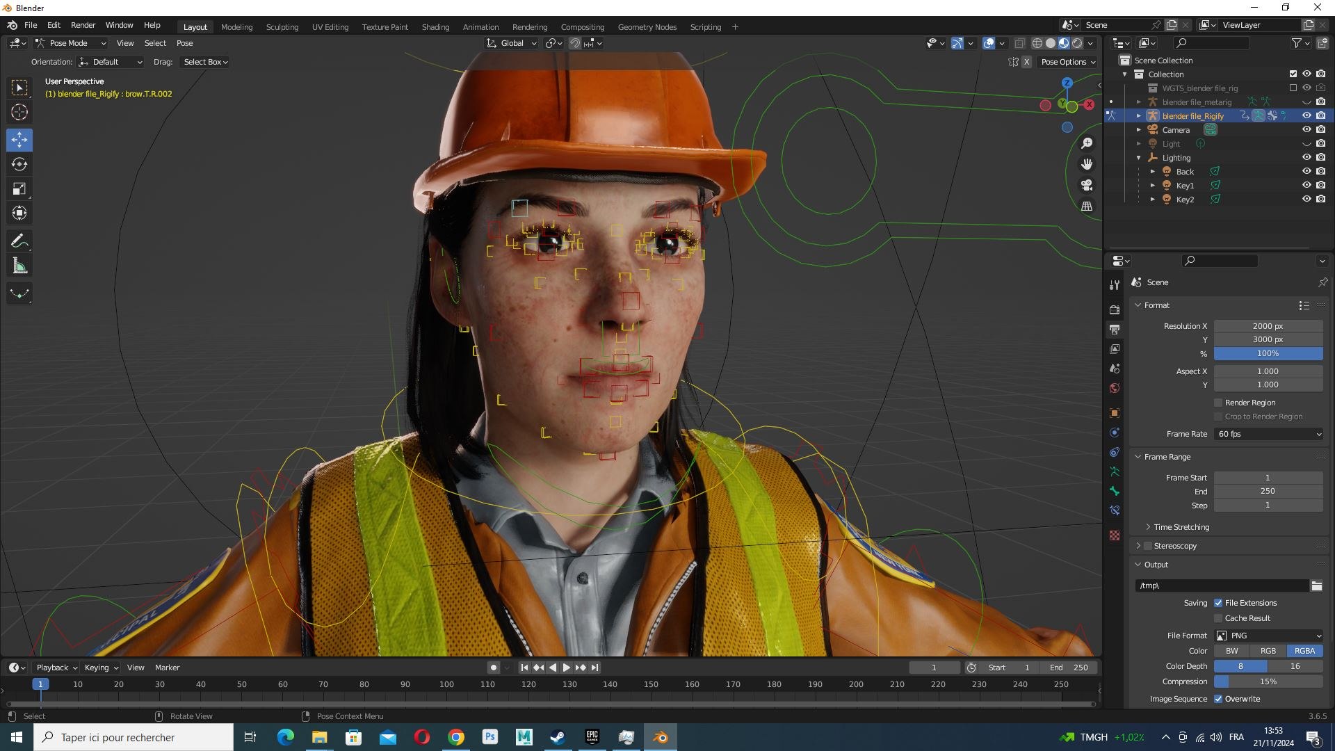Switch to Shading workspace tab

pos(435,27)
